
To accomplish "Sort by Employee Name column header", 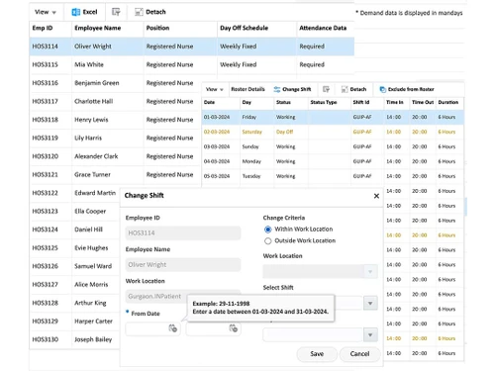I will point(98,28).
